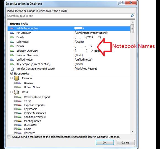Viewport: 160px width, 149px height.
Task: Expand the Due Dates section
Action: (15, 125)
